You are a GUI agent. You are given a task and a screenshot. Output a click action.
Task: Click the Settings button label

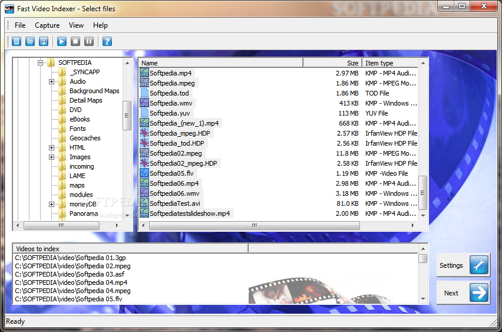pyautogui.click(x=451, y=265)
